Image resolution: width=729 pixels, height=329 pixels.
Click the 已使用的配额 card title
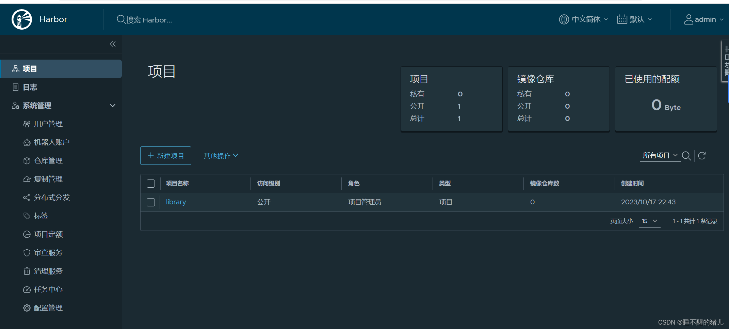click(x=652, y=79)
